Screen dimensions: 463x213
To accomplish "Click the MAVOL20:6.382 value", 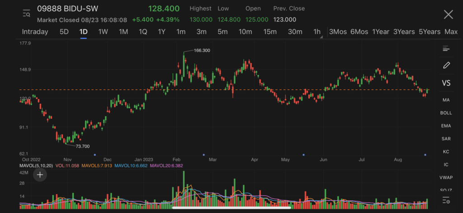I will [x=166, y=166].
